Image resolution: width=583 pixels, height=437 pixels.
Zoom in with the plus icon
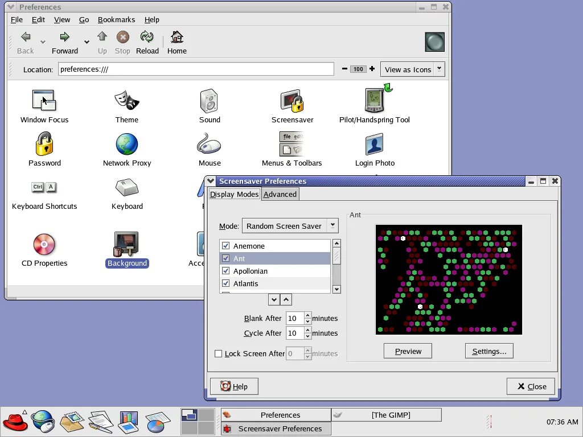click(372, 69)
